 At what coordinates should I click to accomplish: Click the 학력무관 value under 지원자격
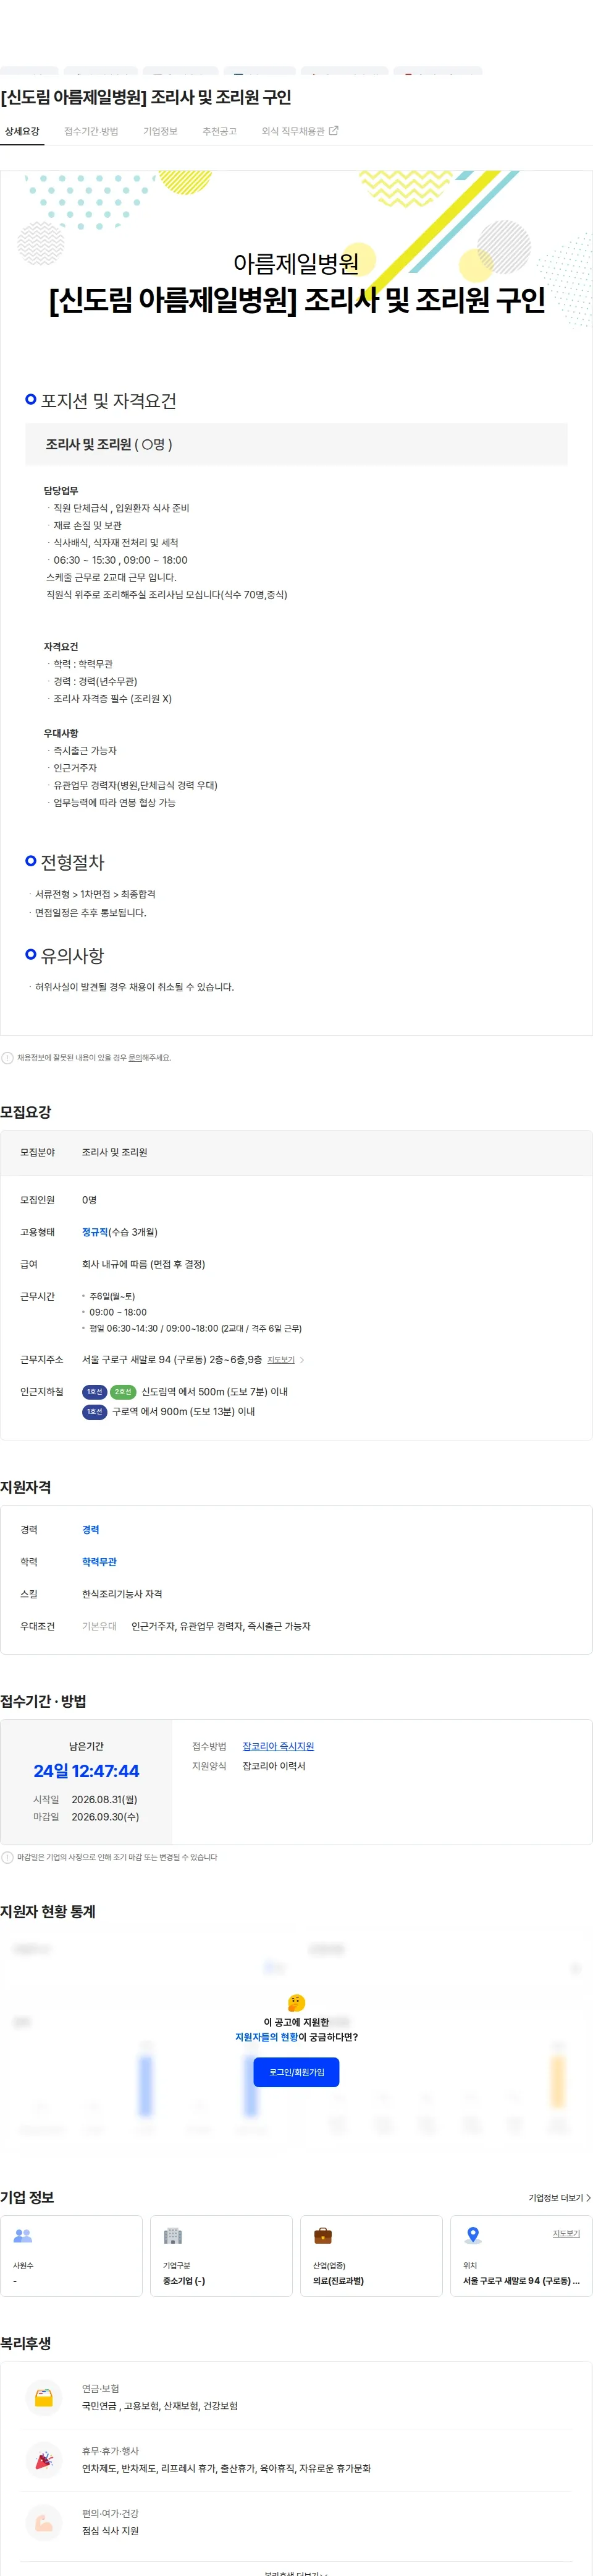[x=99, y=1562]
